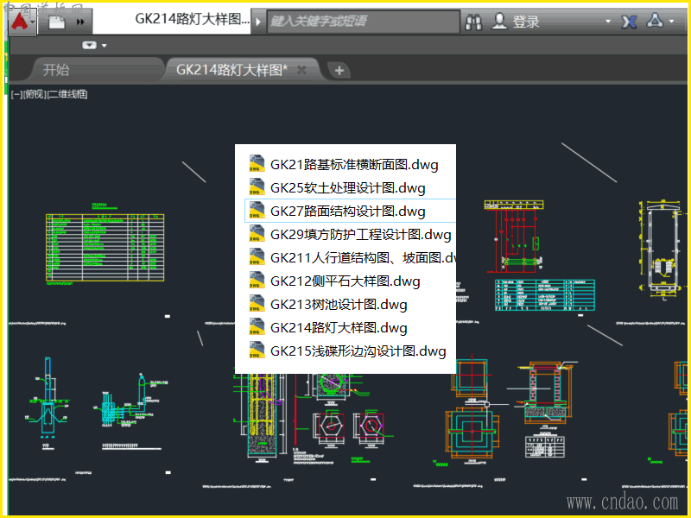Click the DWG icon of GK212 file
Viewport: 691px width, 518px height.
pos(257,280)
